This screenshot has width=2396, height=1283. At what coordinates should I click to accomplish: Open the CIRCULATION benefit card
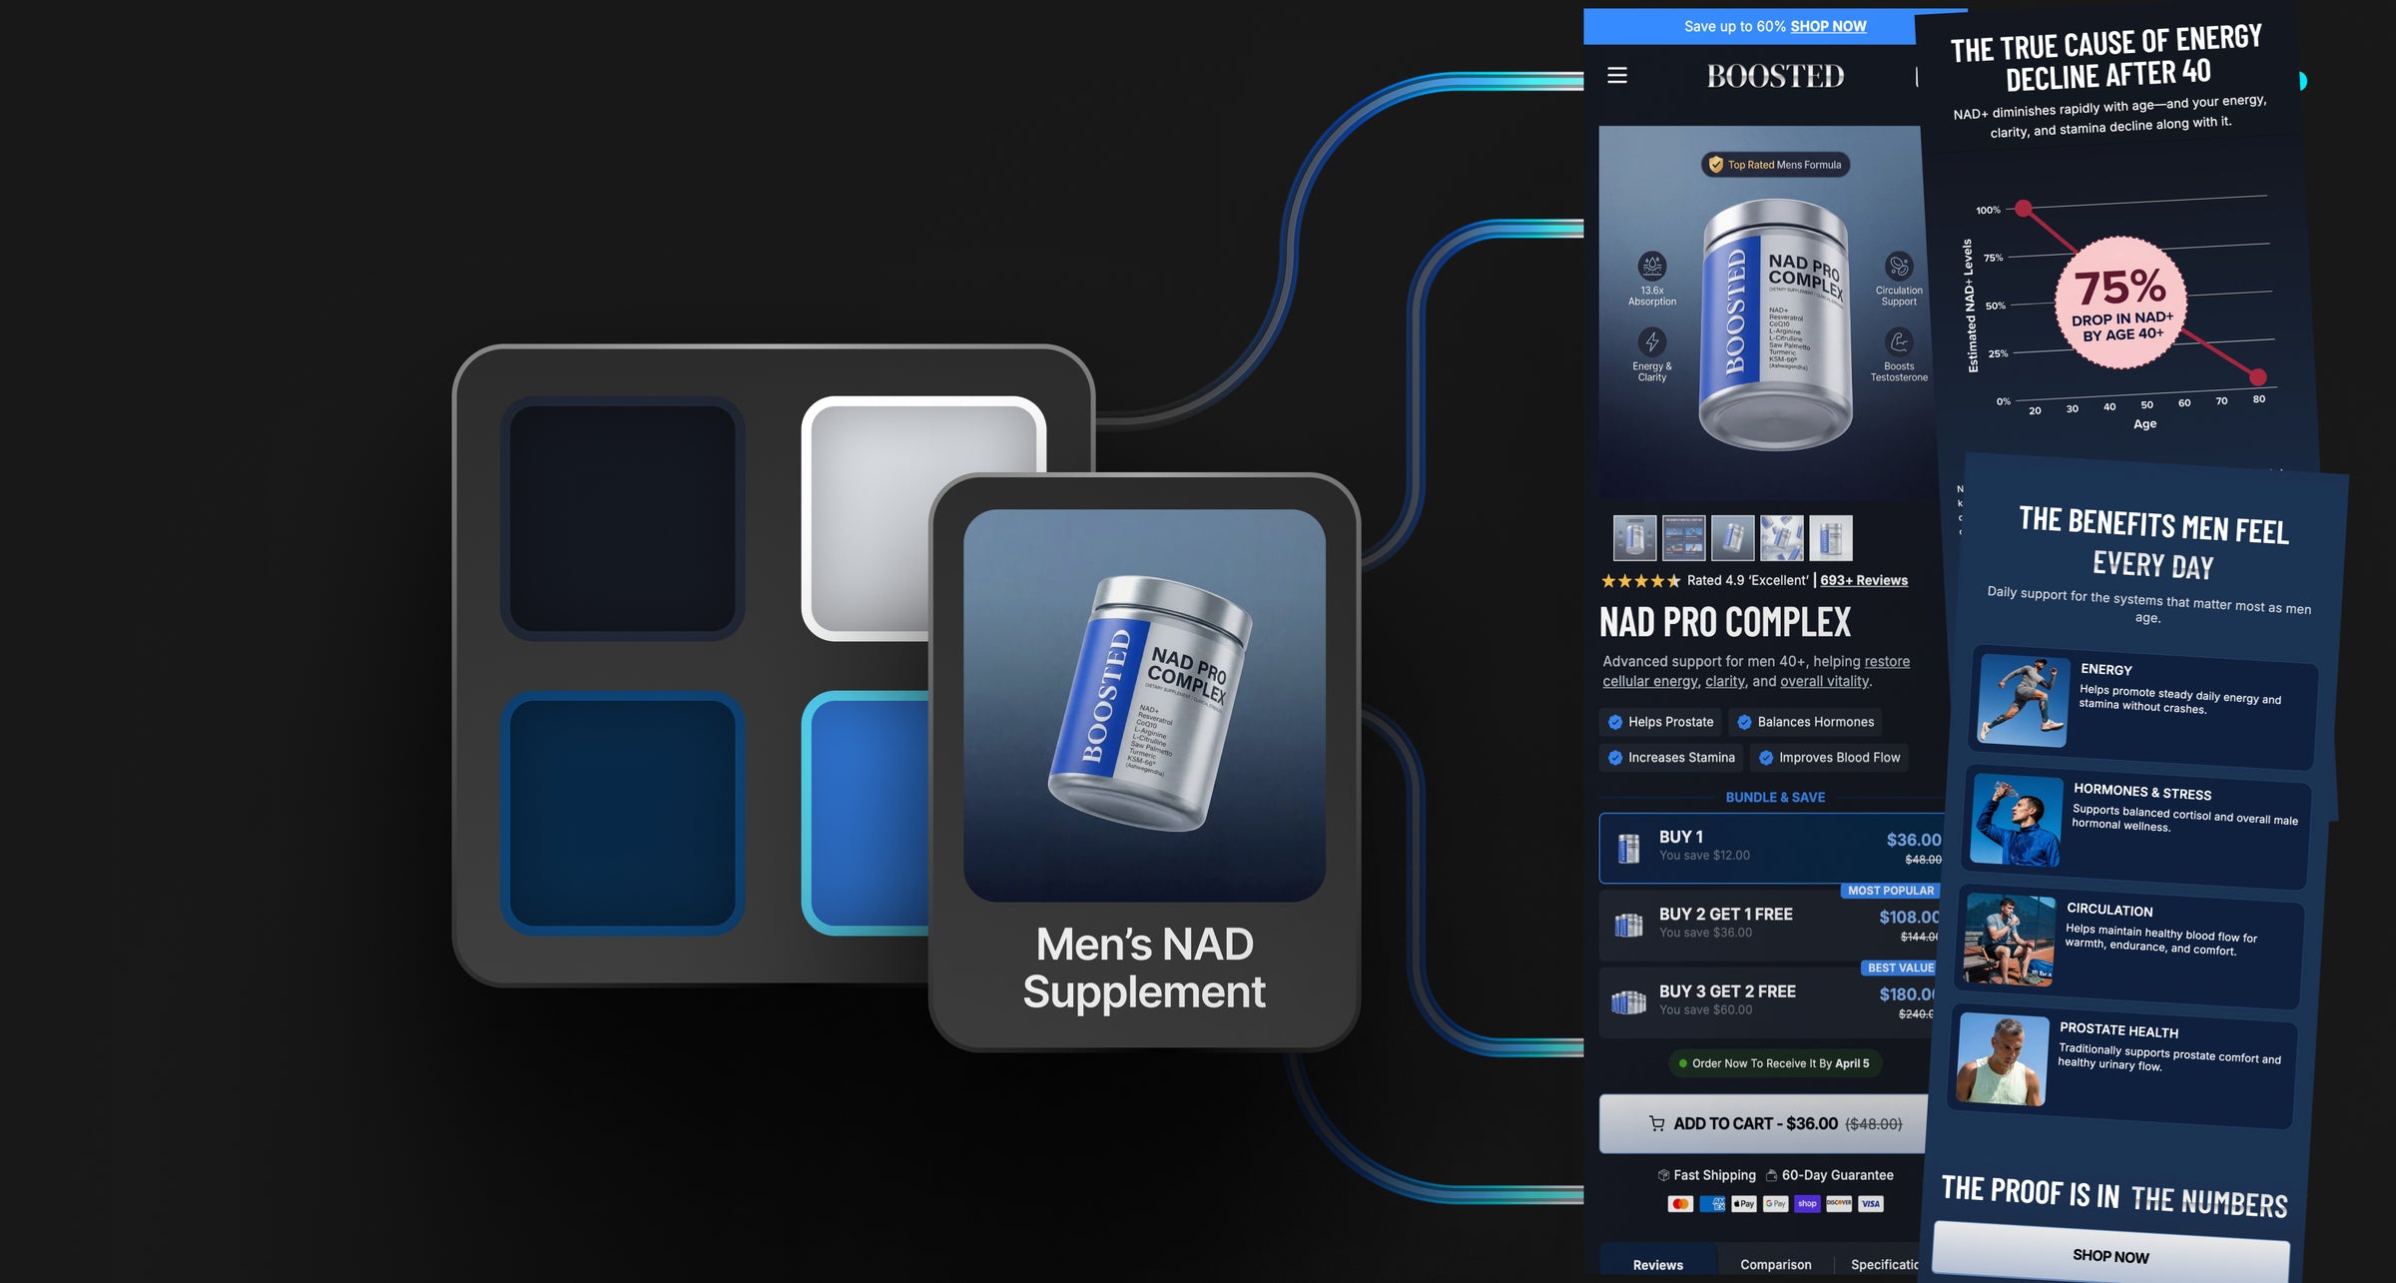pyautogui.click(x=2128, y=947)
